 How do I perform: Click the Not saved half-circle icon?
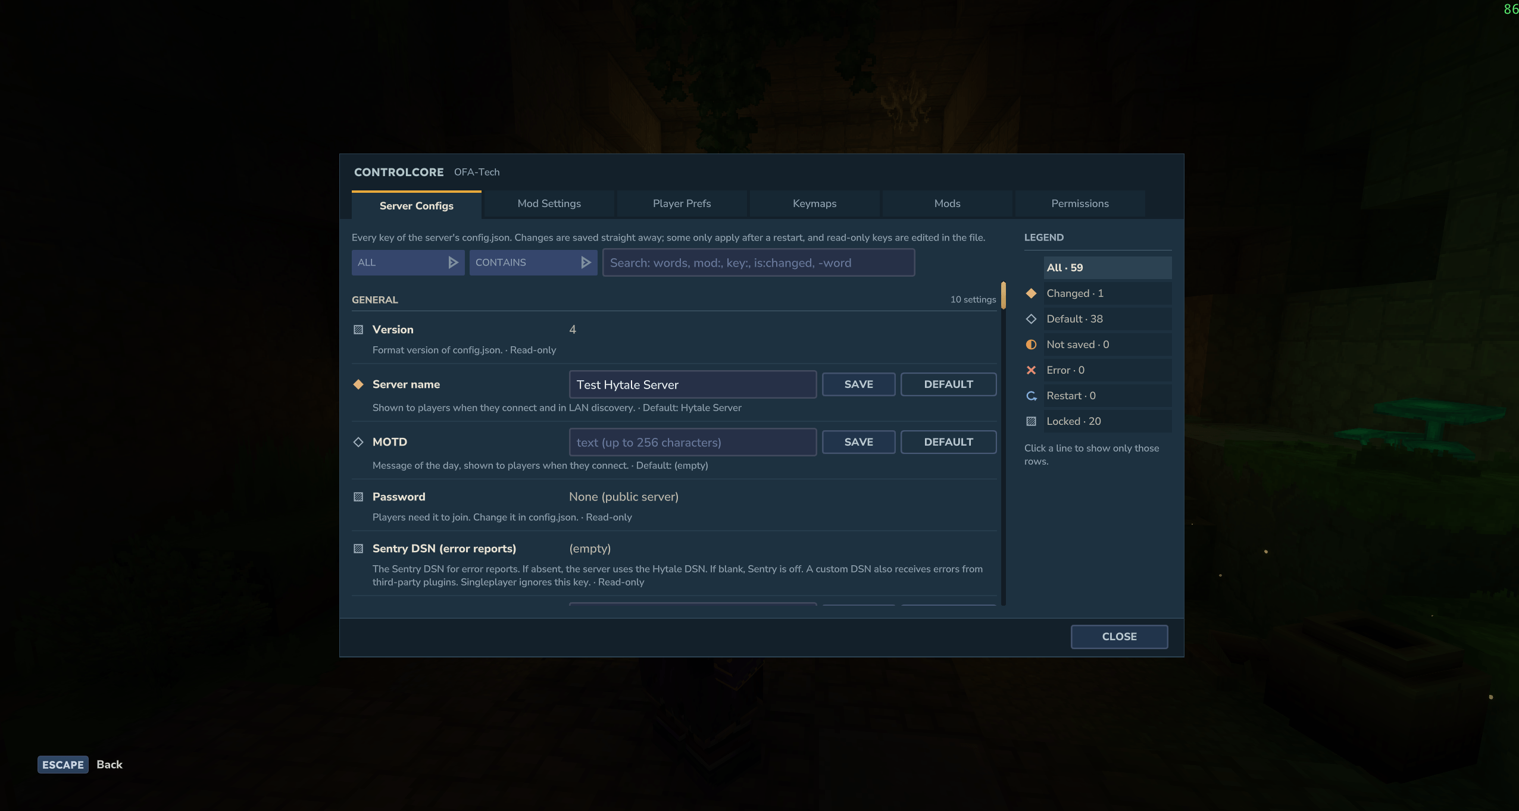(1032, 345)
